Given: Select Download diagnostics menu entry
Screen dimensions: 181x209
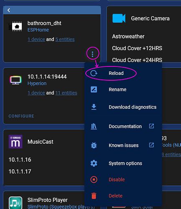Looking at the screenshot, I should point(123,107).
